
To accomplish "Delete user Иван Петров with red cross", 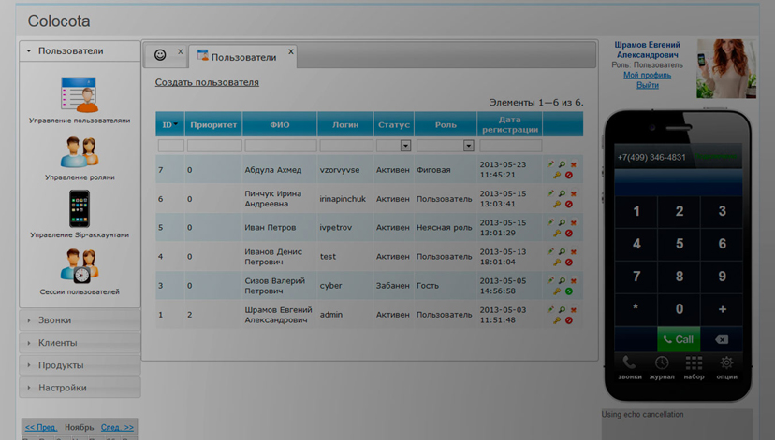I will point(574,223).
